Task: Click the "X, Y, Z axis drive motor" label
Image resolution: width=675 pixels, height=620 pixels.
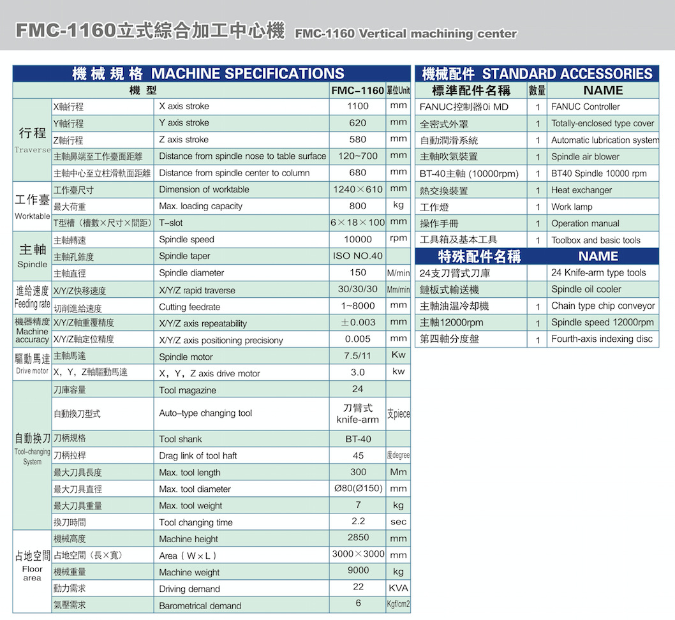Action: (209, 373)
